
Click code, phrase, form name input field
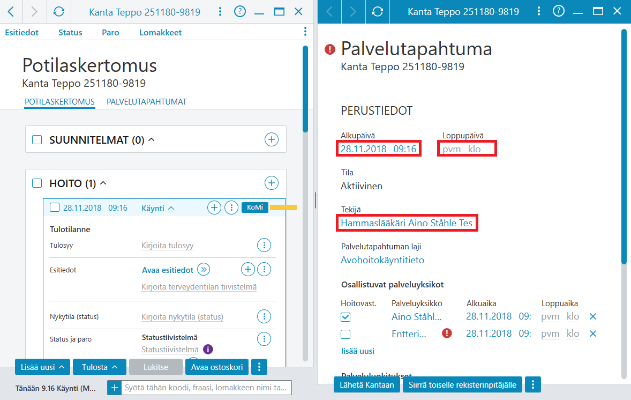click(206, 388)
